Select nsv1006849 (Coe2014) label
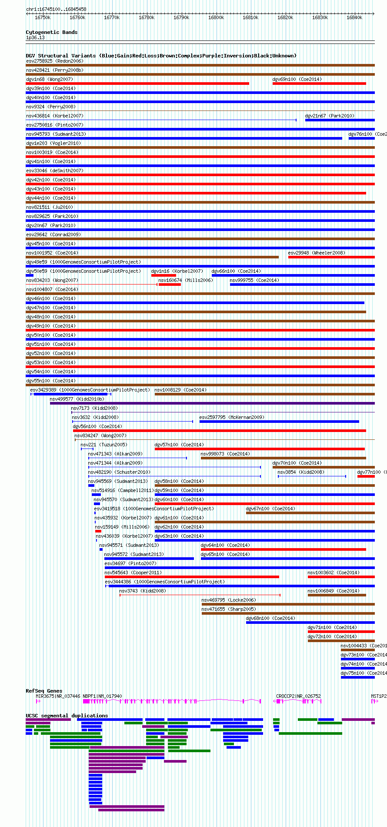 tap(334, 591)
